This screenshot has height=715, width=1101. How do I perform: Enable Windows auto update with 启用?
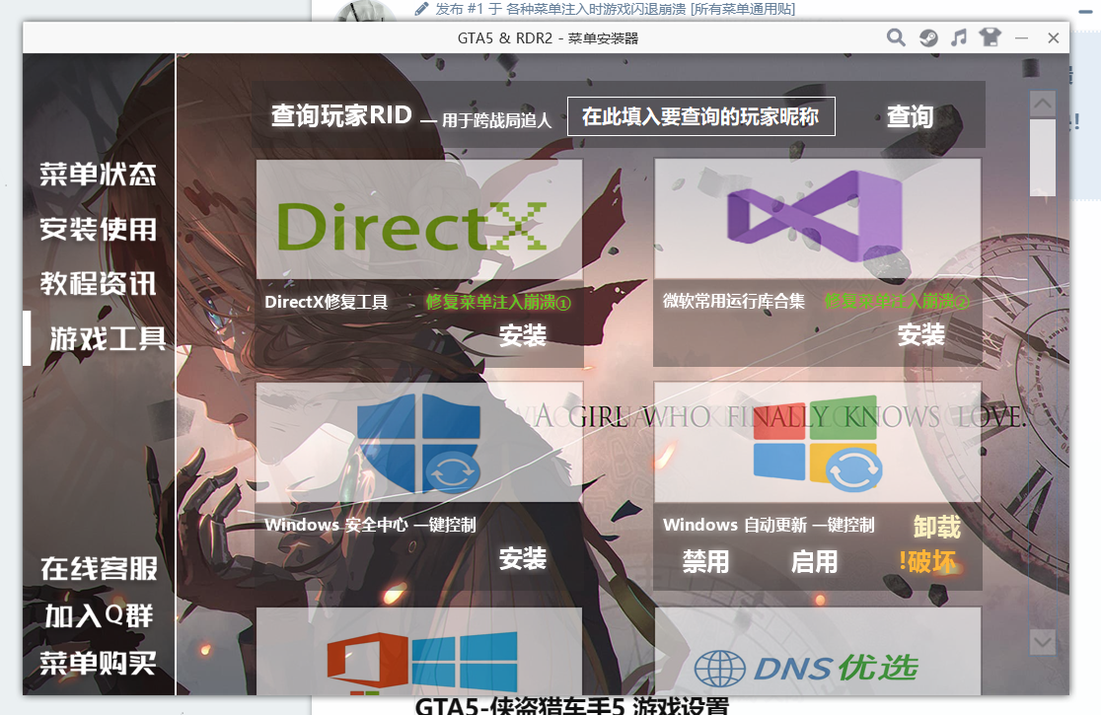pos(814,562)
